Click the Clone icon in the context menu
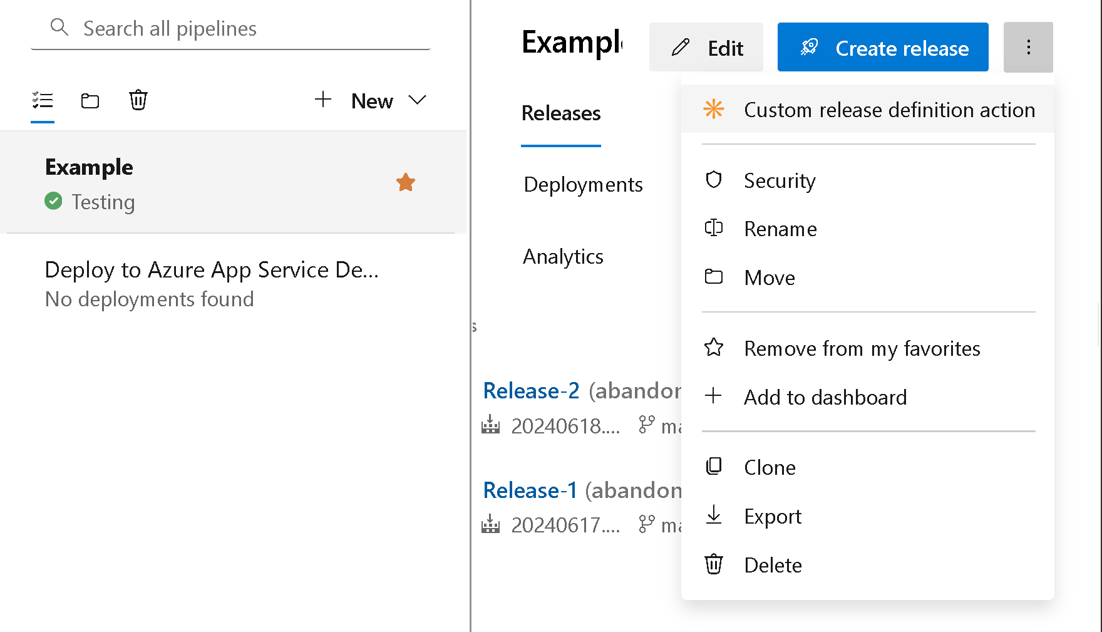 (714, 466)
